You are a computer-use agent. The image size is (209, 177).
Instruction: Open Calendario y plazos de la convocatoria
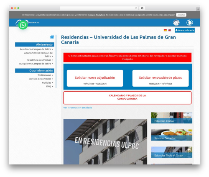127,98
